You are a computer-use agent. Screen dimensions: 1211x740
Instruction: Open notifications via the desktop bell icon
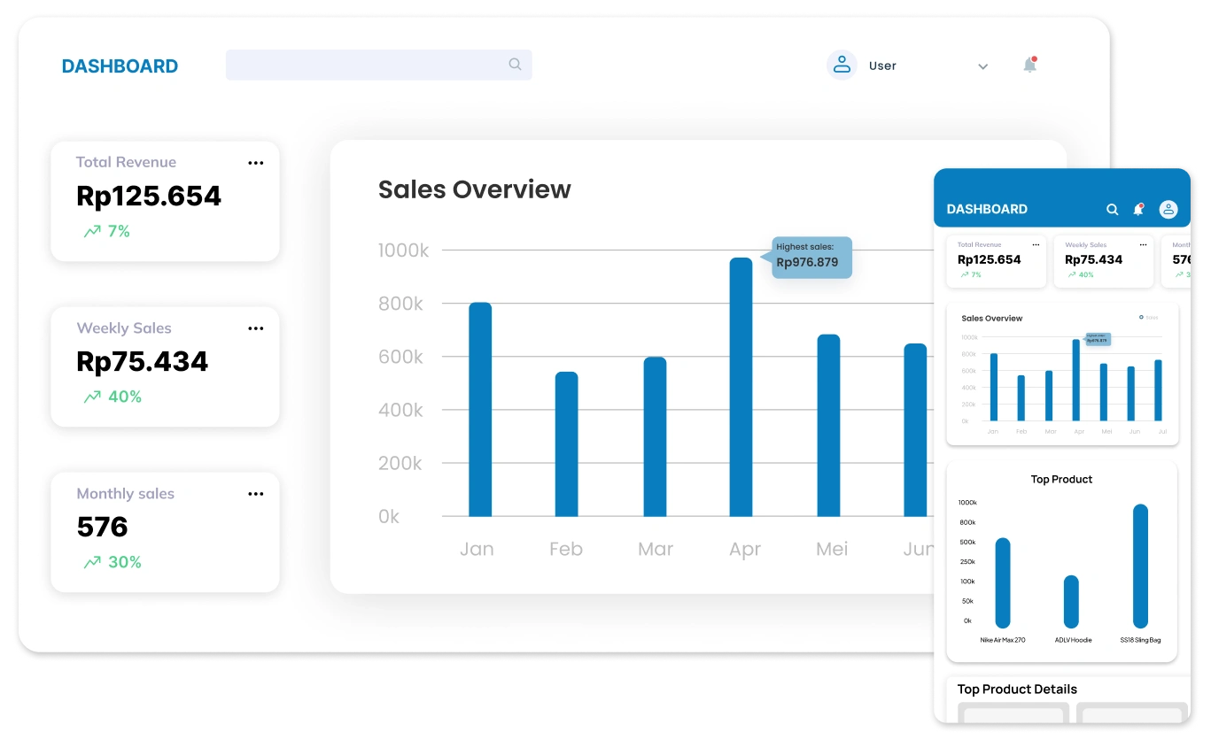tap(1029, 66)
